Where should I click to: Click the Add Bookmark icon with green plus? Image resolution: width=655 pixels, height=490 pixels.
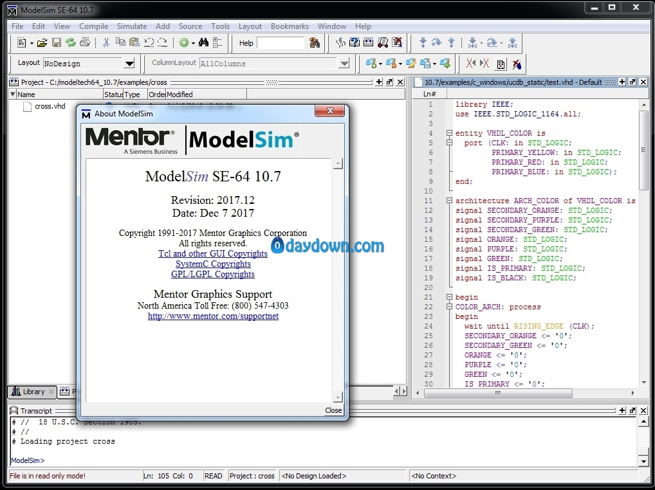click(371, 64)
